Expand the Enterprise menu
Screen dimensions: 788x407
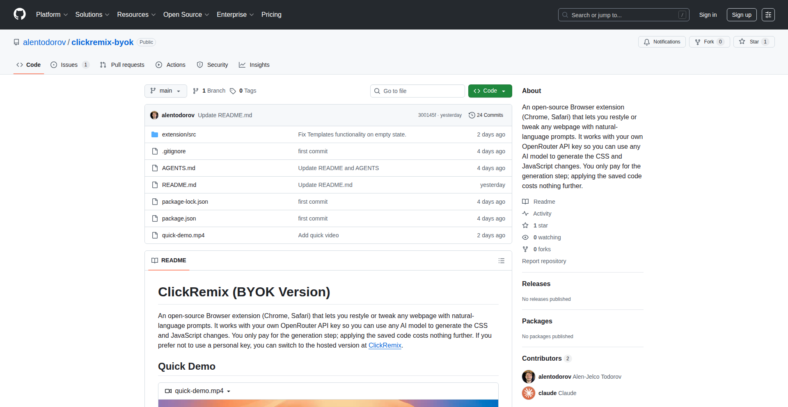[x=235, y=15]
